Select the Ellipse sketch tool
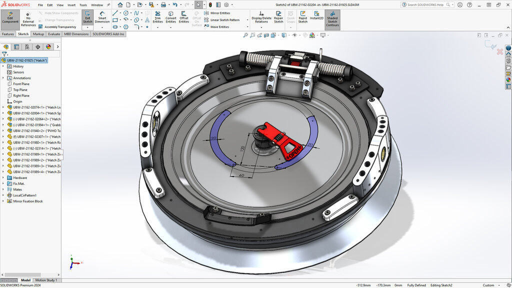 click(136, 20)
